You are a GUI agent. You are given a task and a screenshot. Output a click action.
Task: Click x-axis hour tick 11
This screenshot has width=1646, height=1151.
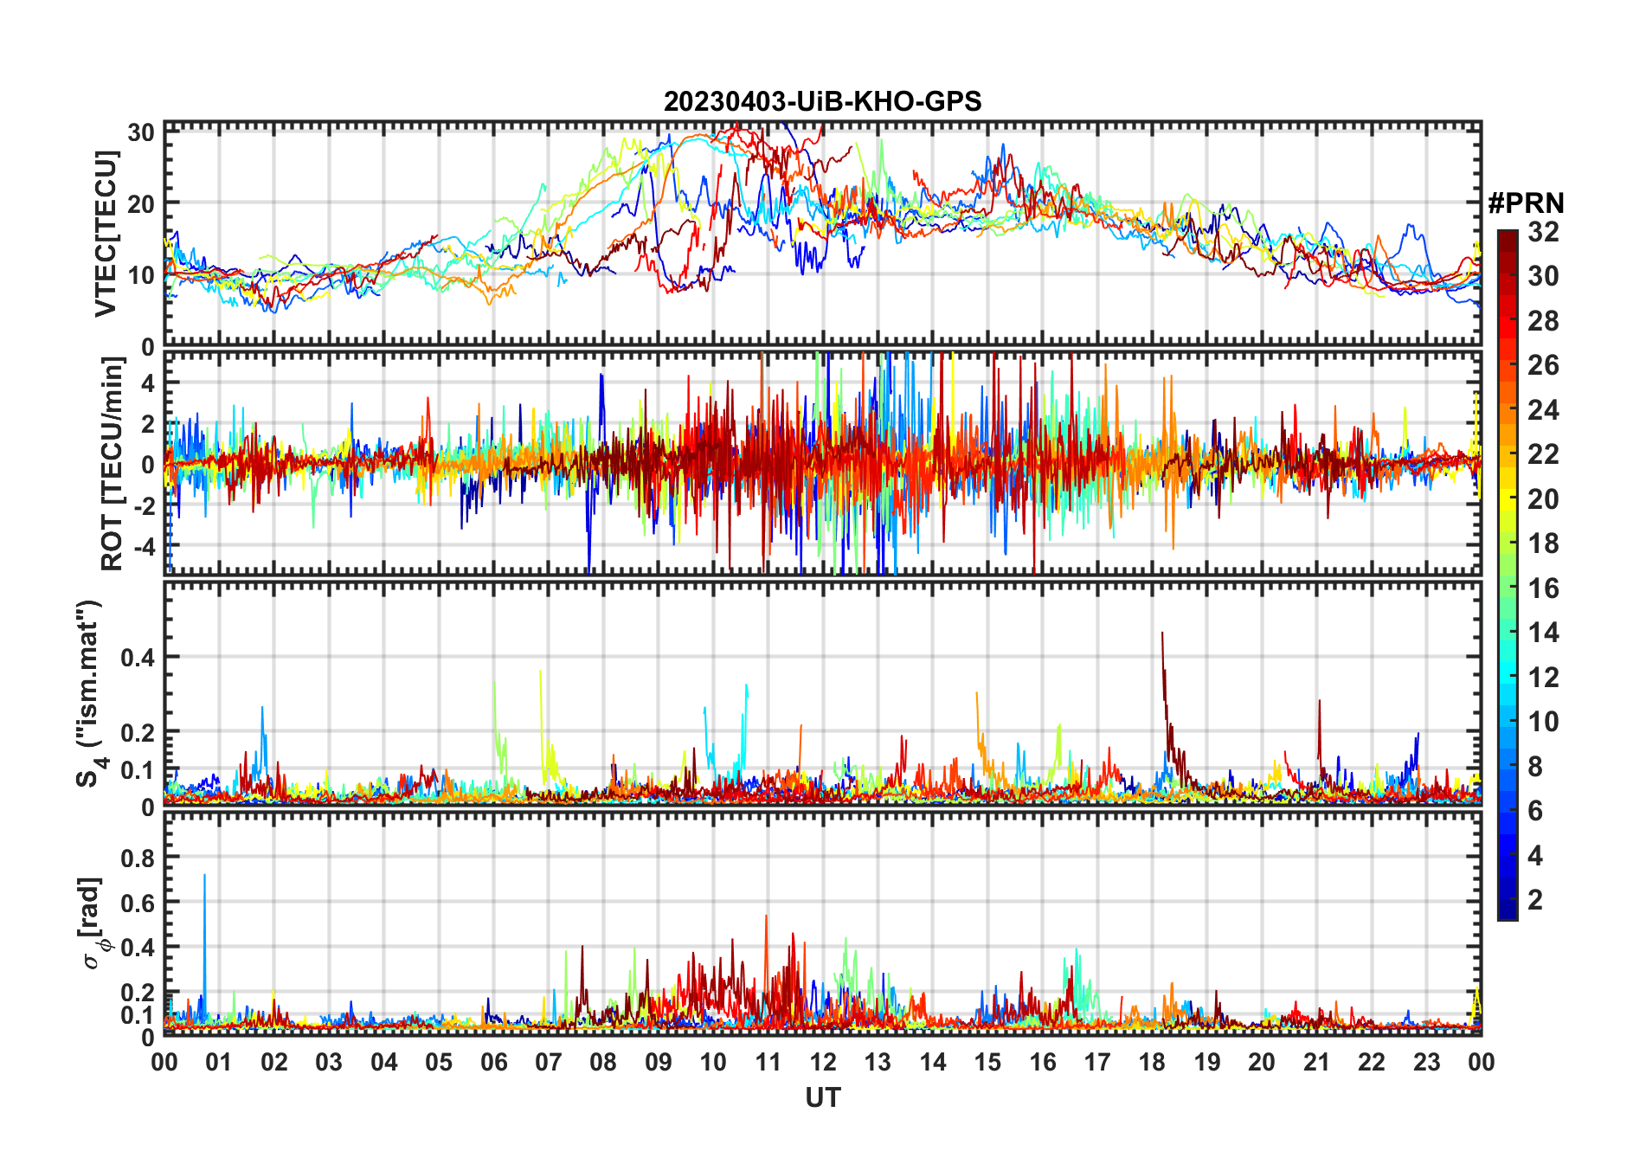pyautogui.click(x=768, y=1062)
